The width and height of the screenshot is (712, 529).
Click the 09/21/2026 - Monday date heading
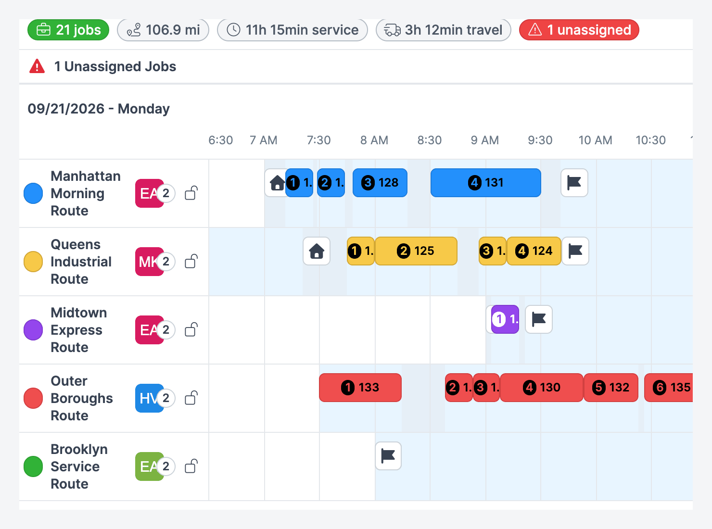(x=99, y=109)
